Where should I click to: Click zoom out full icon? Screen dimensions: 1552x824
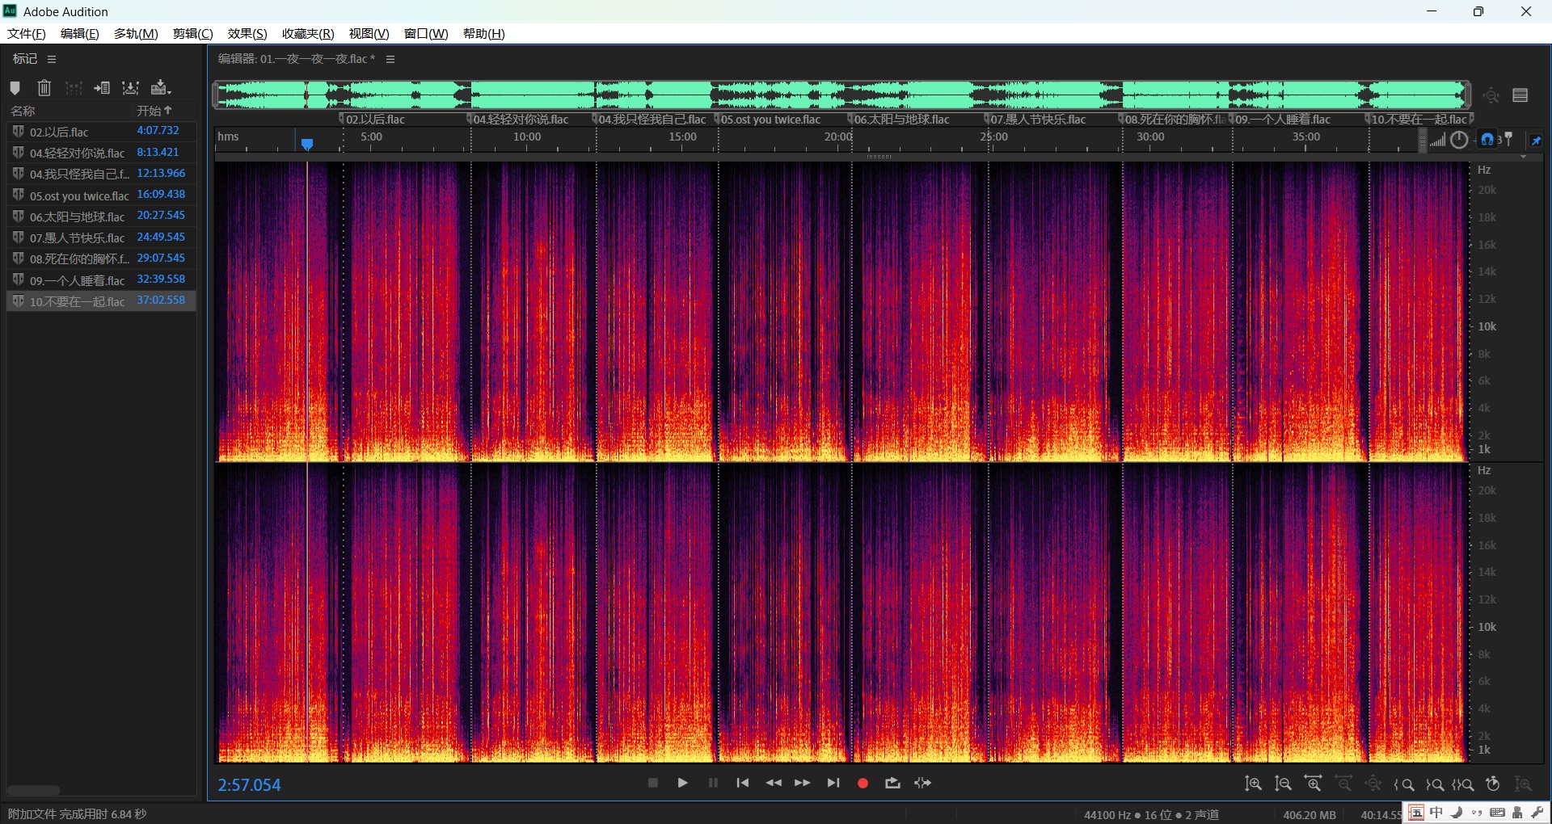click(x=1373, y=784)
